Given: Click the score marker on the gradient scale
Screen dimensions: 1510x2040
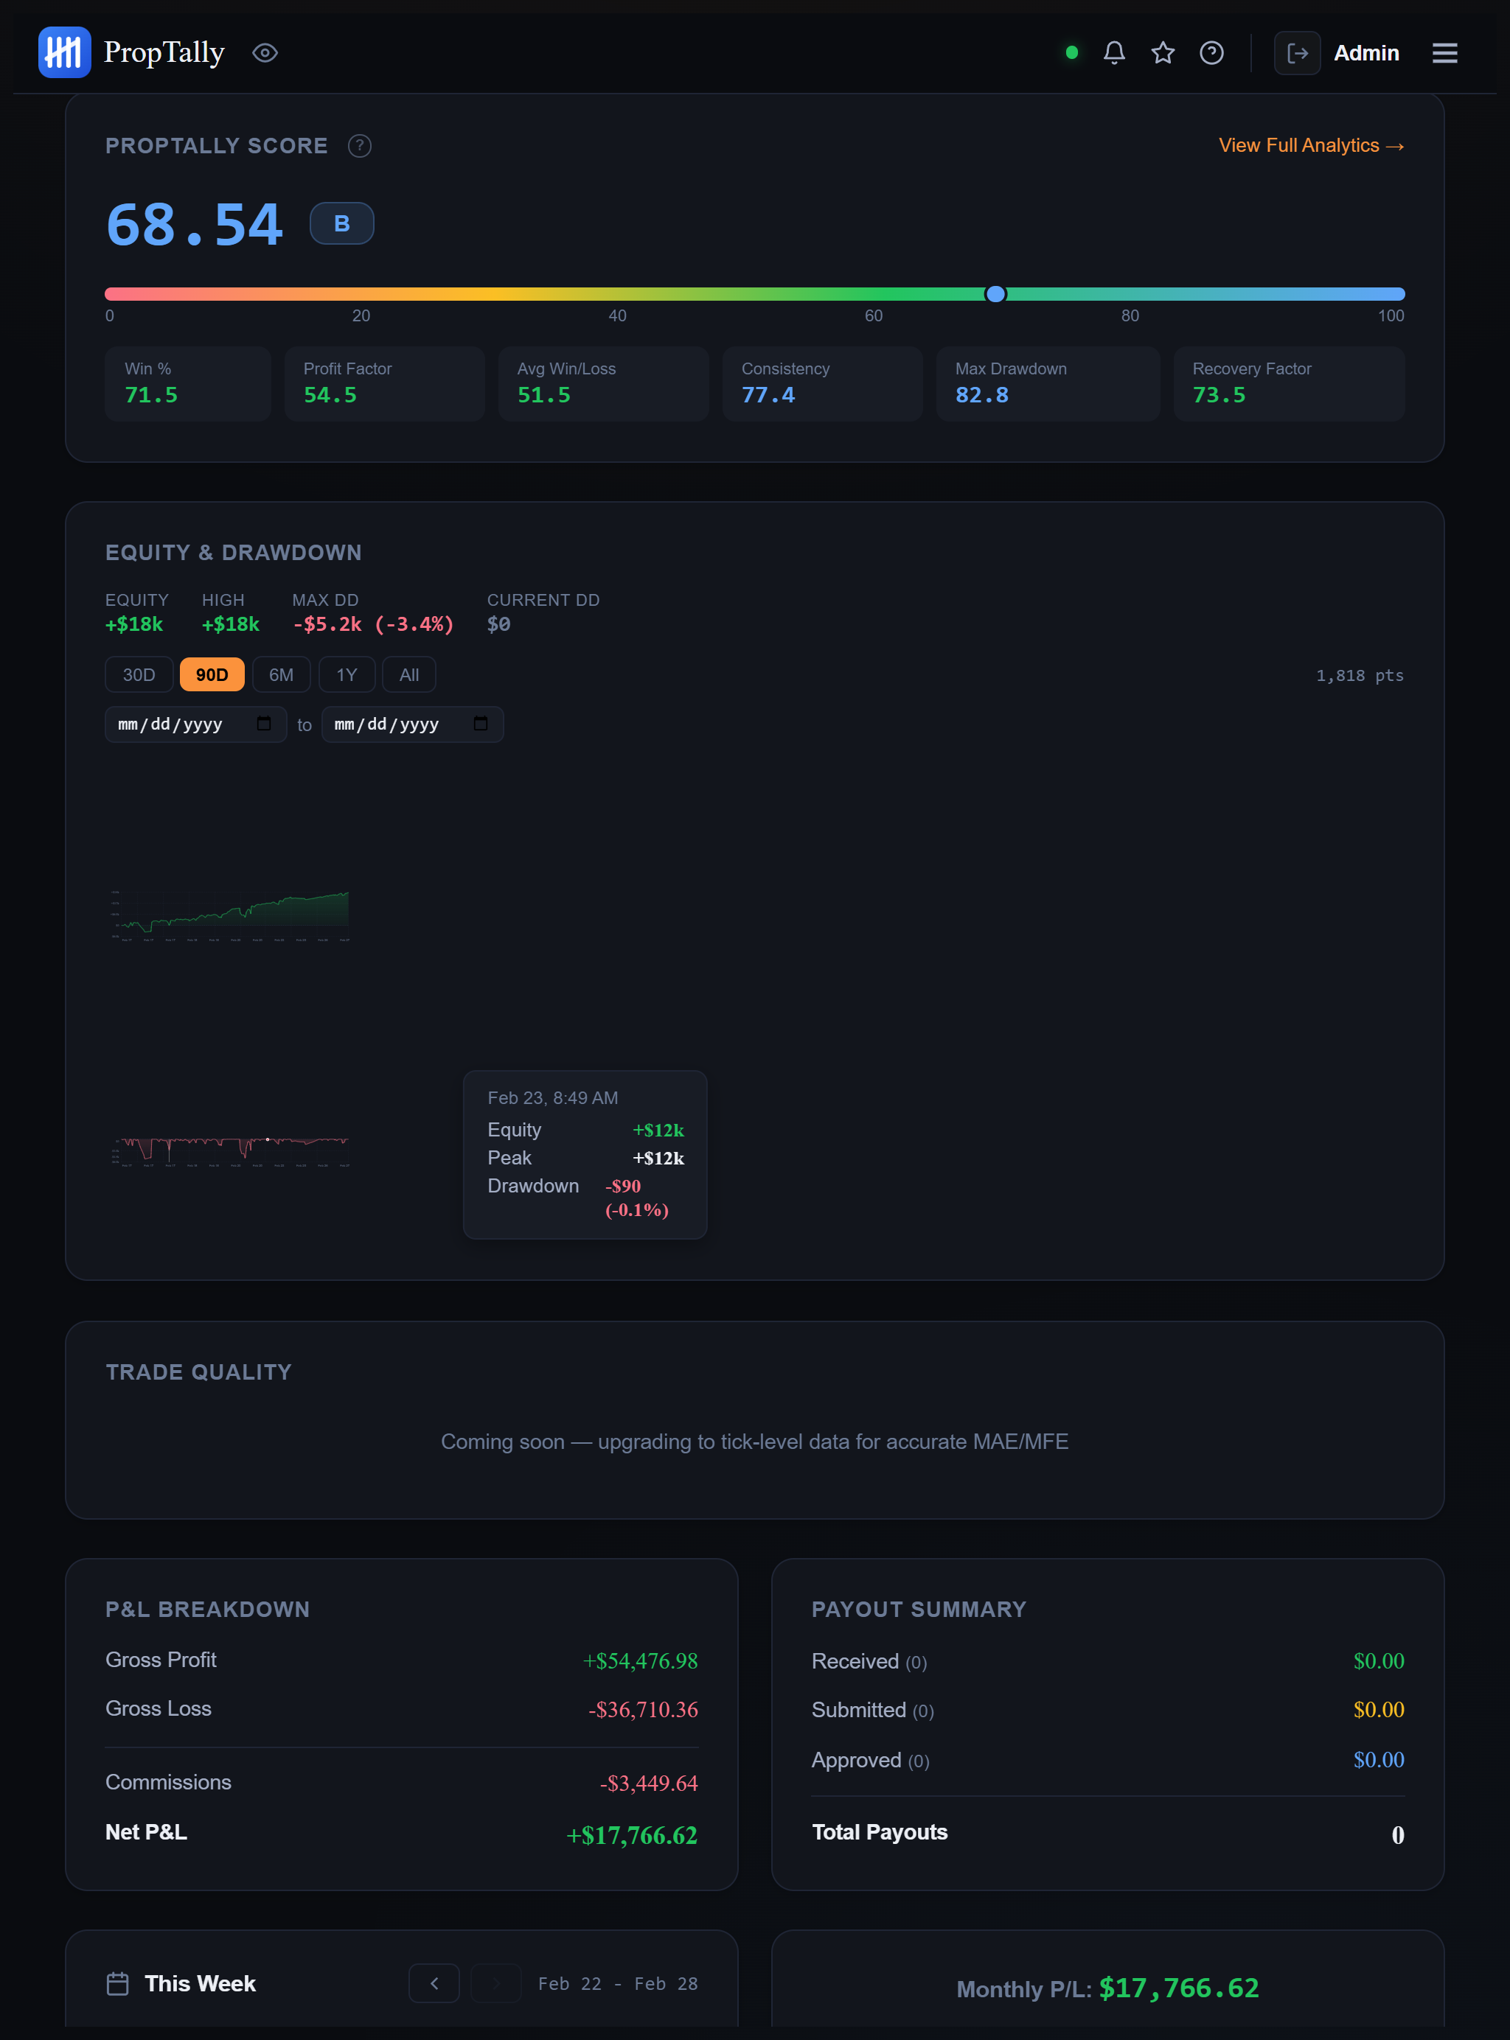Looking at the screenshot, I should pyautogui.click(x=996, y=293).
